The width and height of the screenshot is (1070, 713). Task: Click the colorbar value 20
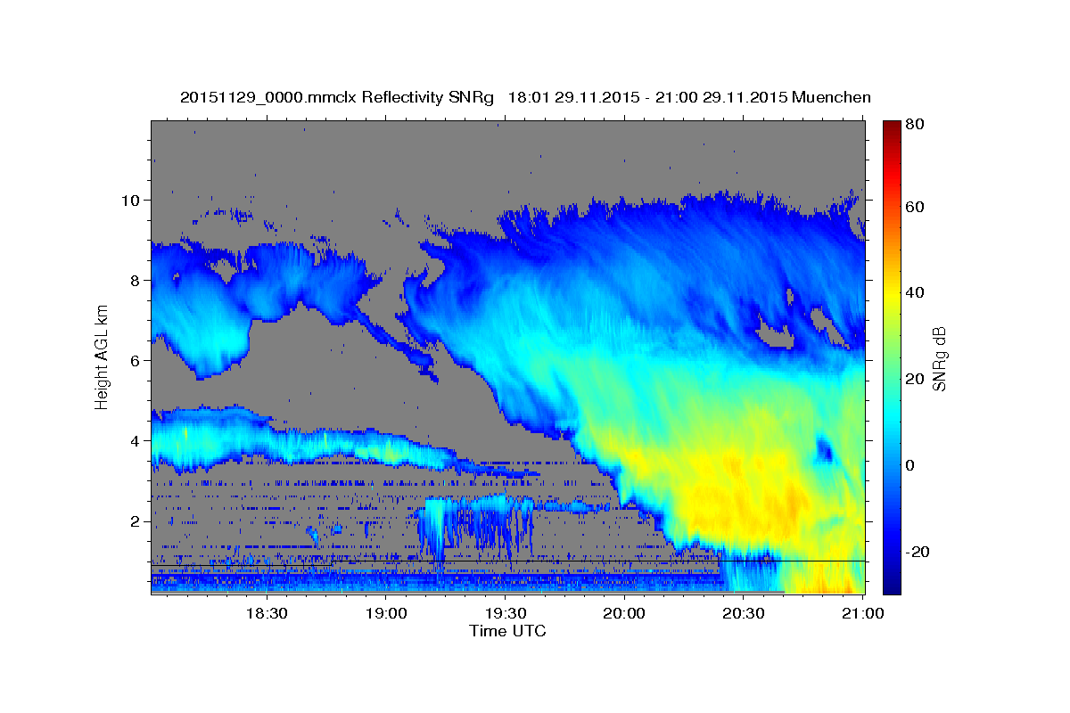click(x=913, y=379)
